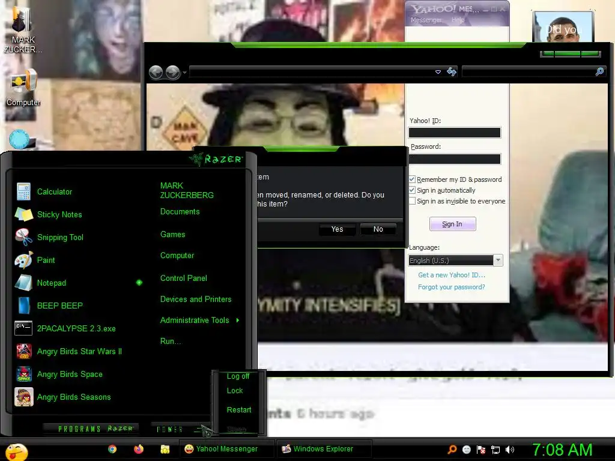Image resolution: width=615 pixels, height=461 pixels.
Task: Click Get a new Yahoo! ID link
Action: 452,275
